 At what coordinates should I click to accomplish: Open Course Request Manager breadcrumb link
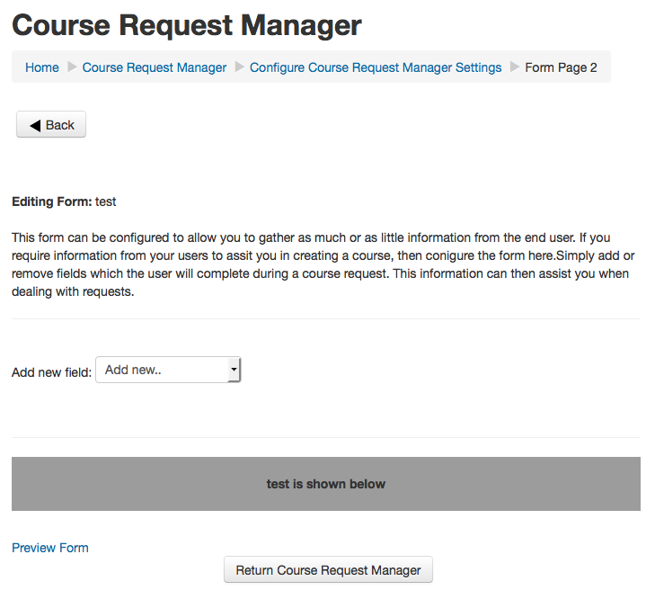tap(155, 67)
